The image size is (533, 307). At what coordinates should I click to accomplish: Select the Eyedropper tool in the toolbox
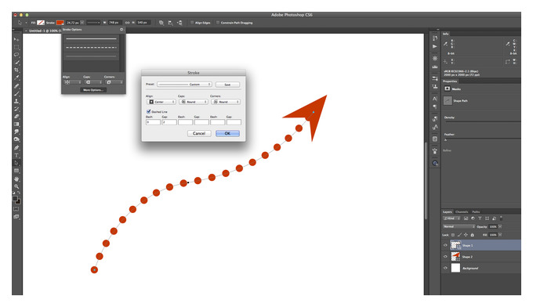click(x=16, y=78)
